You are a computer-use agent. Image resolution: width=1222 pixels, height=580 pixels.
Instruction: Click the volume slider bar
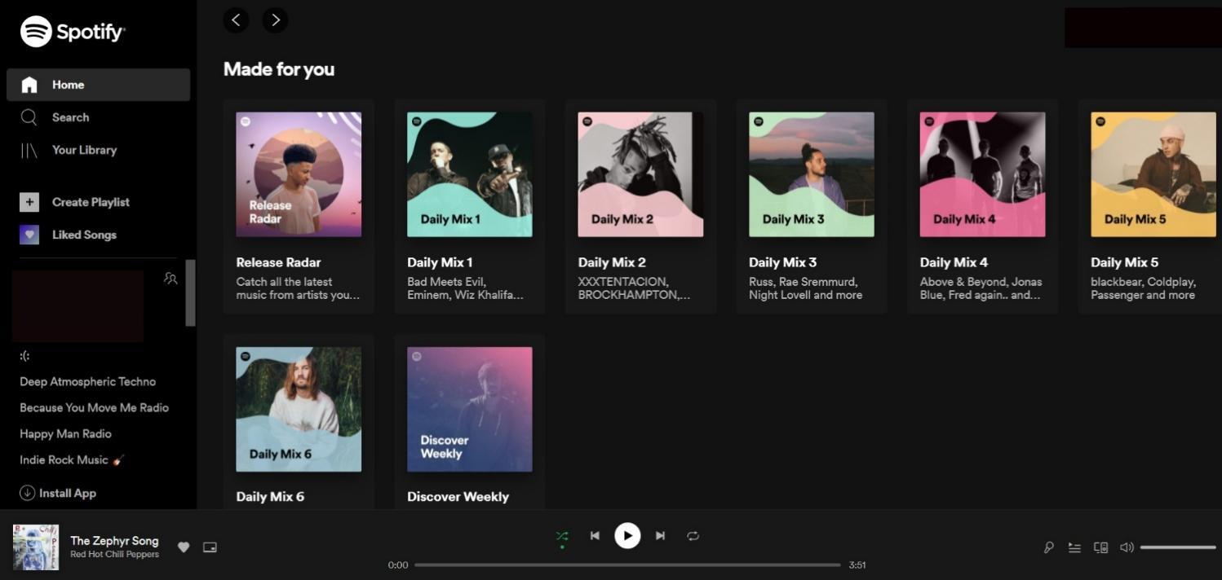[1178, 547]
